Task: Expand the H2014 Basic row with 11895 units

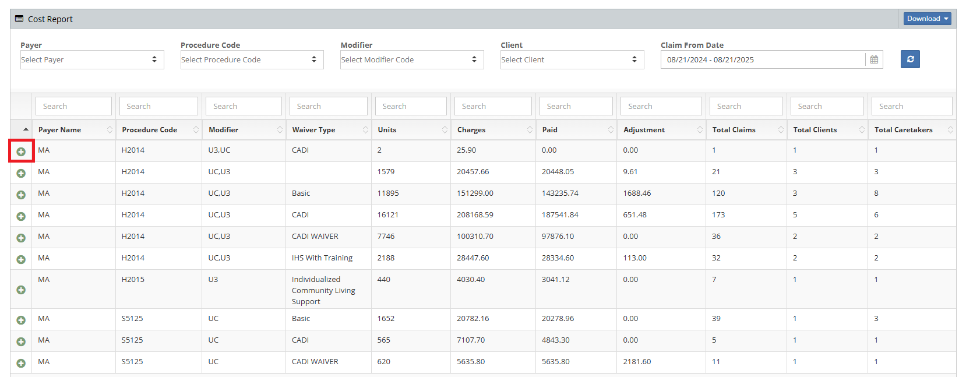Action: coord(21,195)
